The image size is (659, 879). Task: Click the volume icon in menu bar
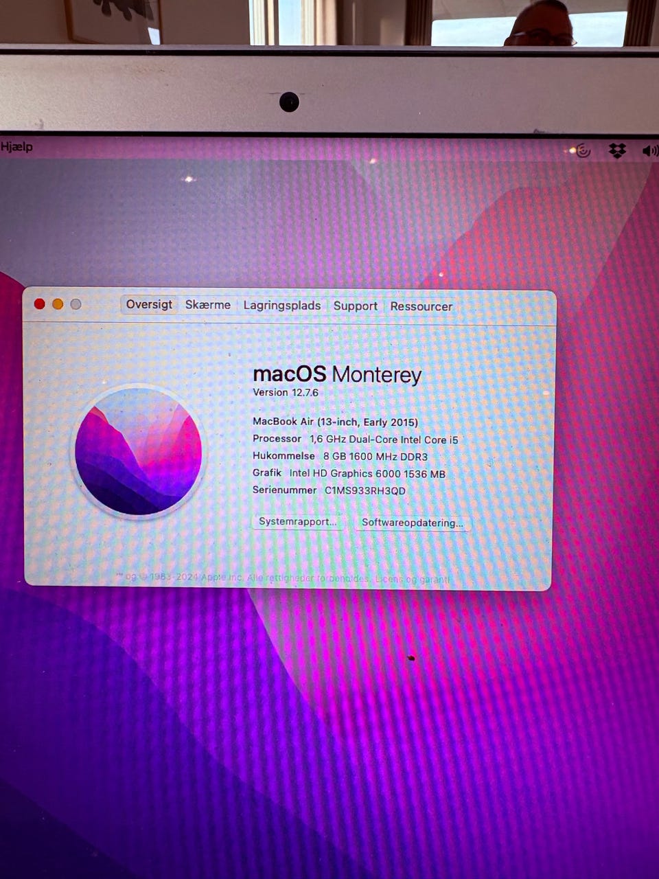click(x=650, y=150)
